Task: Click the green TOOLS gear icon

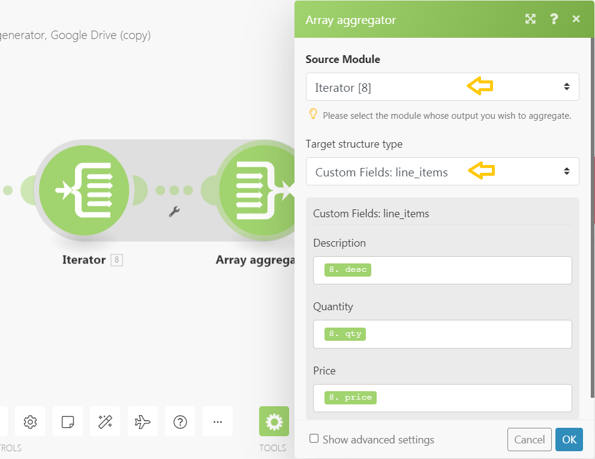Action: point(273,421)
